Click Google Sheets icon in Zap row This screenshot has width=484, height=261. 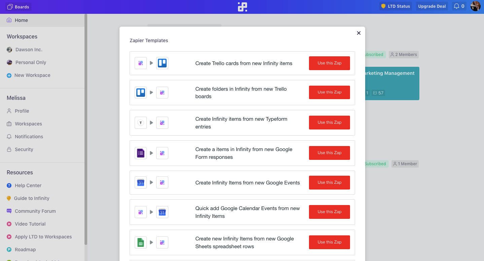tap(141, 242)
